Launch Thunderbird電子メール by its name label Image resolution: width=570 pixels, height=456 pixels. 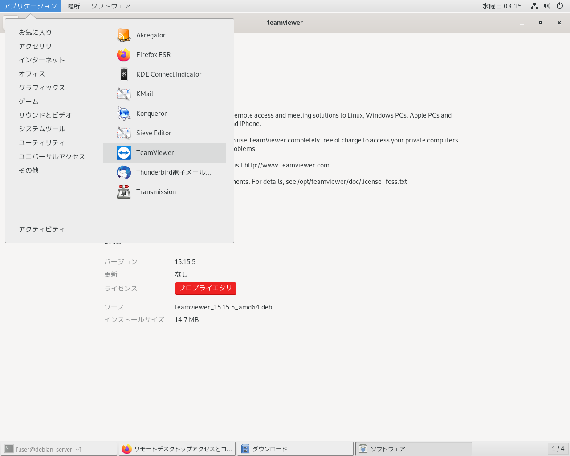click(174, 172)
